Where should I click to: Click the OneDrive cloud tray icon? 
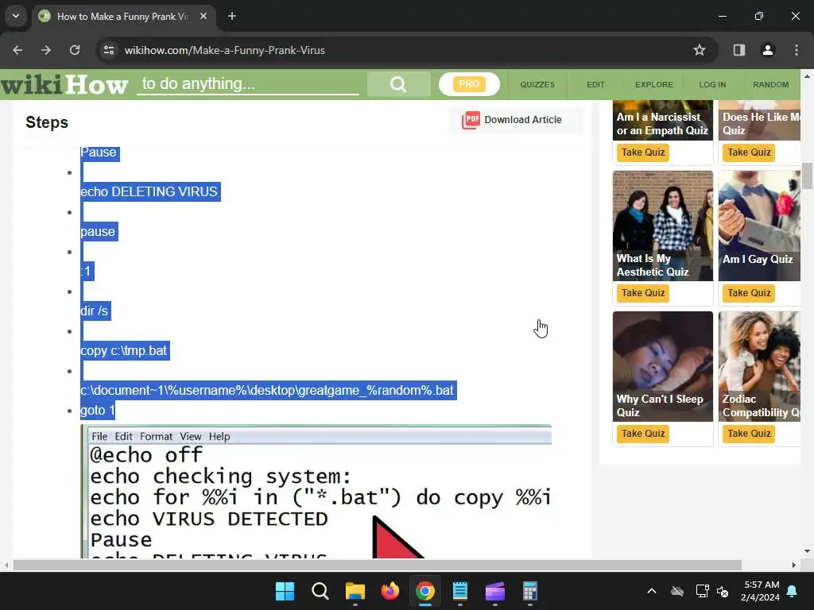[677, 591]
